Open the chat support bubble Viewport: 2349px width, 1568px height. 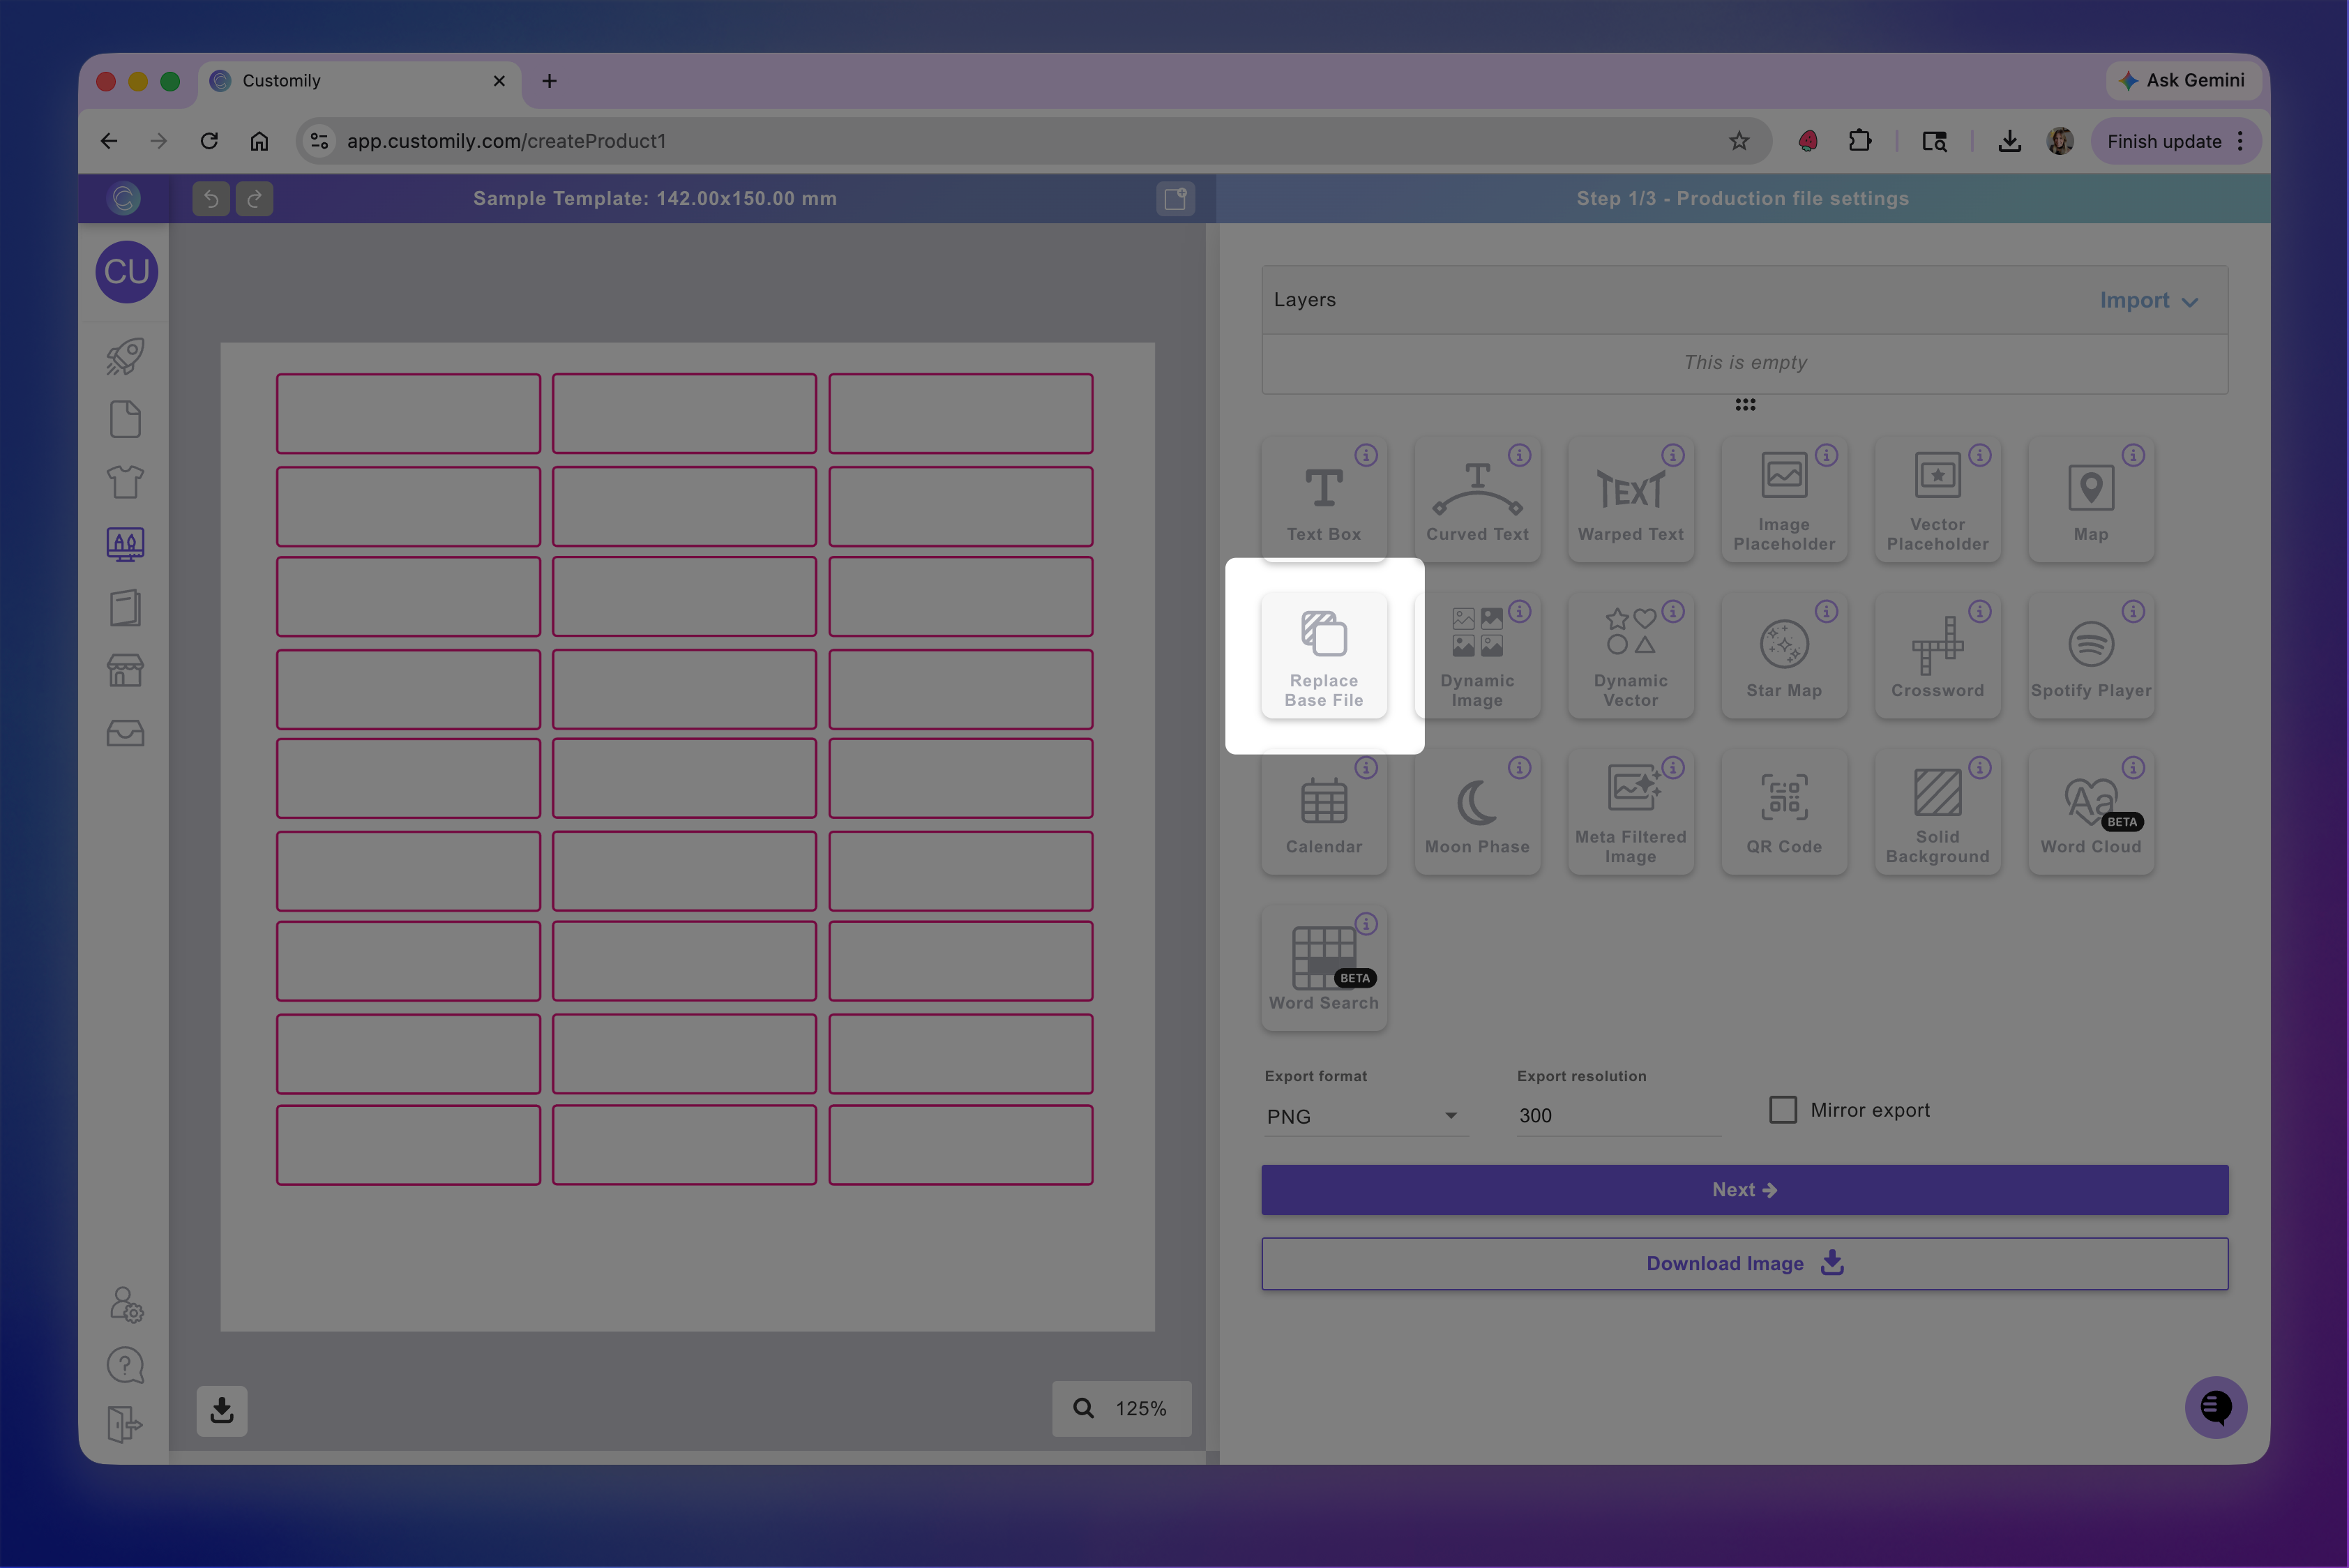pyautogui.click(x=2215, y=1407)
